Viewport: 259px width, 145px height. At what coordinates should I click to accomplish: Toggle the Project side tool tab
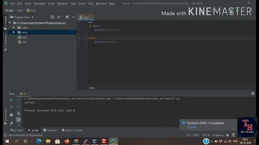(x=5, y=23)
